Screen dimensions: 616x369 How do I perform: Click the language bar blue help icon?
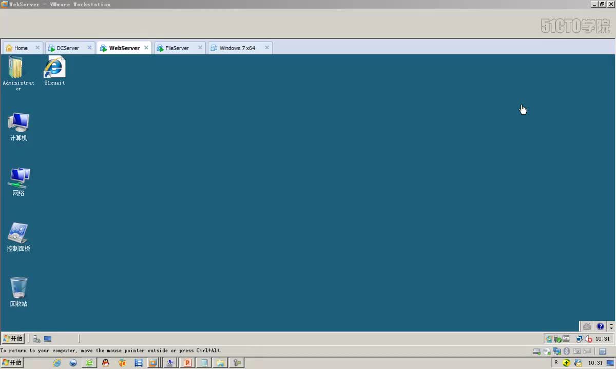600,326
